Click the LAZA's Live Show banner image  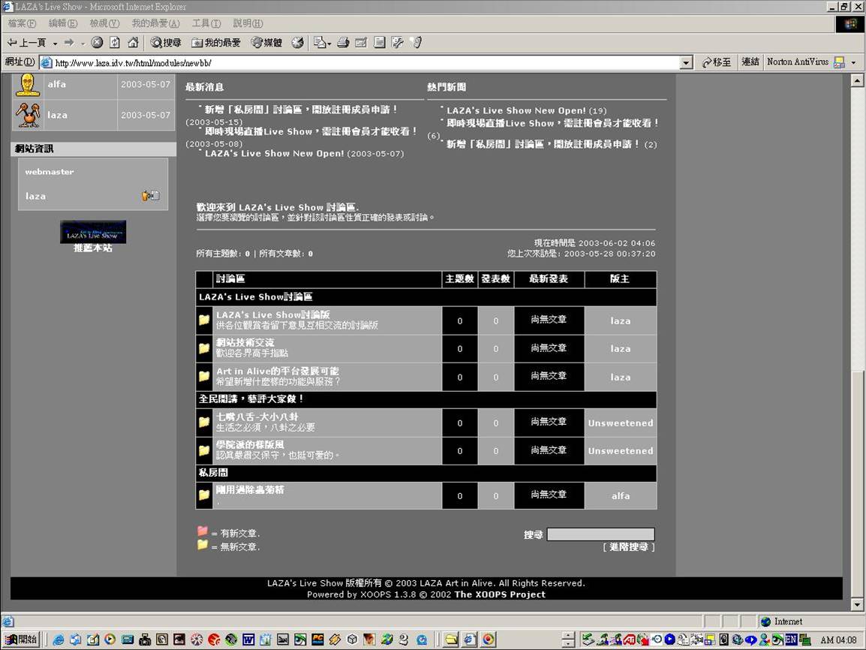(x=93, y=231)
